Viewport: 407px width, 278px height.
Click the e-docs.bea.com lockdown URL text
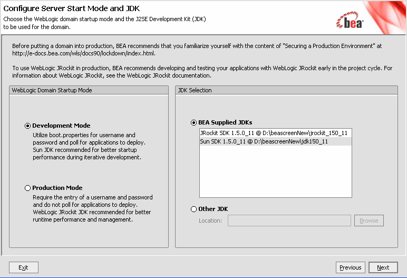[84, 53]
